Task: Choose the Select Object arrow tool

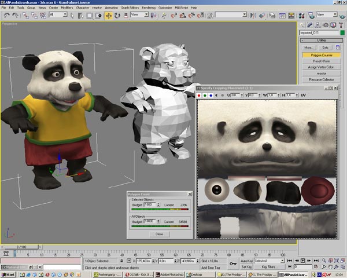Action: point(72,15)
